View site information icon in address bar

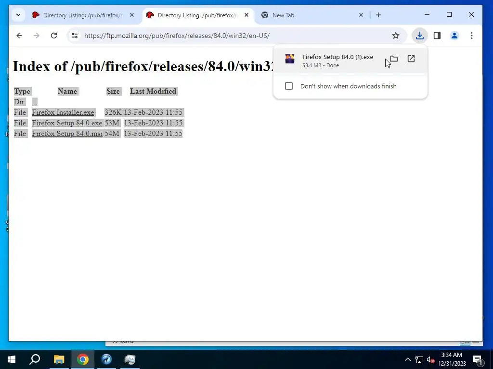pos(75,36)
